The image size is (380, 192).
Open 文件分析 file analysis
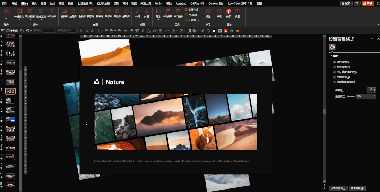tap(191, 10)
